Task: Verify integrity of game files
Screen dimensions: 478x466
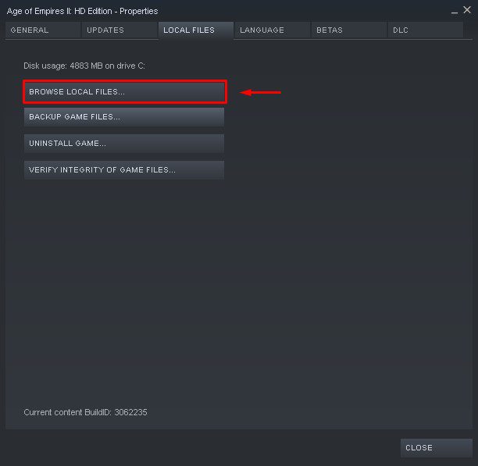Action: click(x=124, y=170)
